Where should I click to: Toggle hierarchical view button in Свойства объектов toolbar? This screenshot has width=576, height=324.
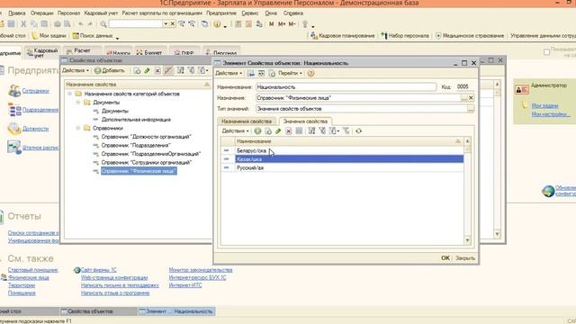pos(168,70)
